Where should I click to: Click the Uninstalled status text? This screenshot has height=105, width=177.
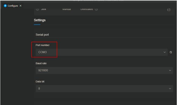[87, 9]
